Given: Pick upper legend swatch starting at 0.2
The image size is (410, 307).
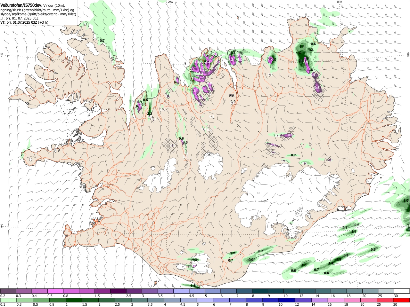Looking at the screenshot, I should 8,291.
